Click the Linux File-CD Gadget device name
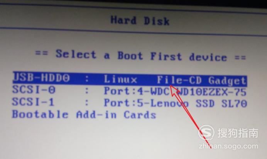Screen dimensions: 267x159 pos(175,80)
